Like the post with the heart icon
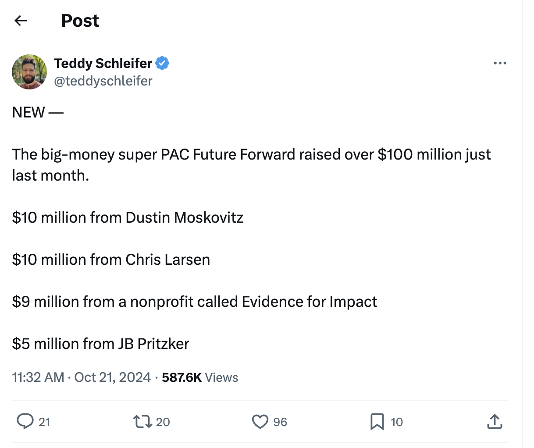 click(x=260, y=422)
